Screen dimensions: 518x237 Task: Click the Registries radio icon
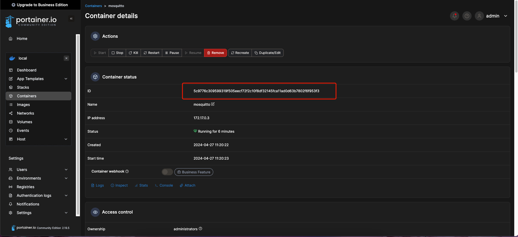click(11, 187)
